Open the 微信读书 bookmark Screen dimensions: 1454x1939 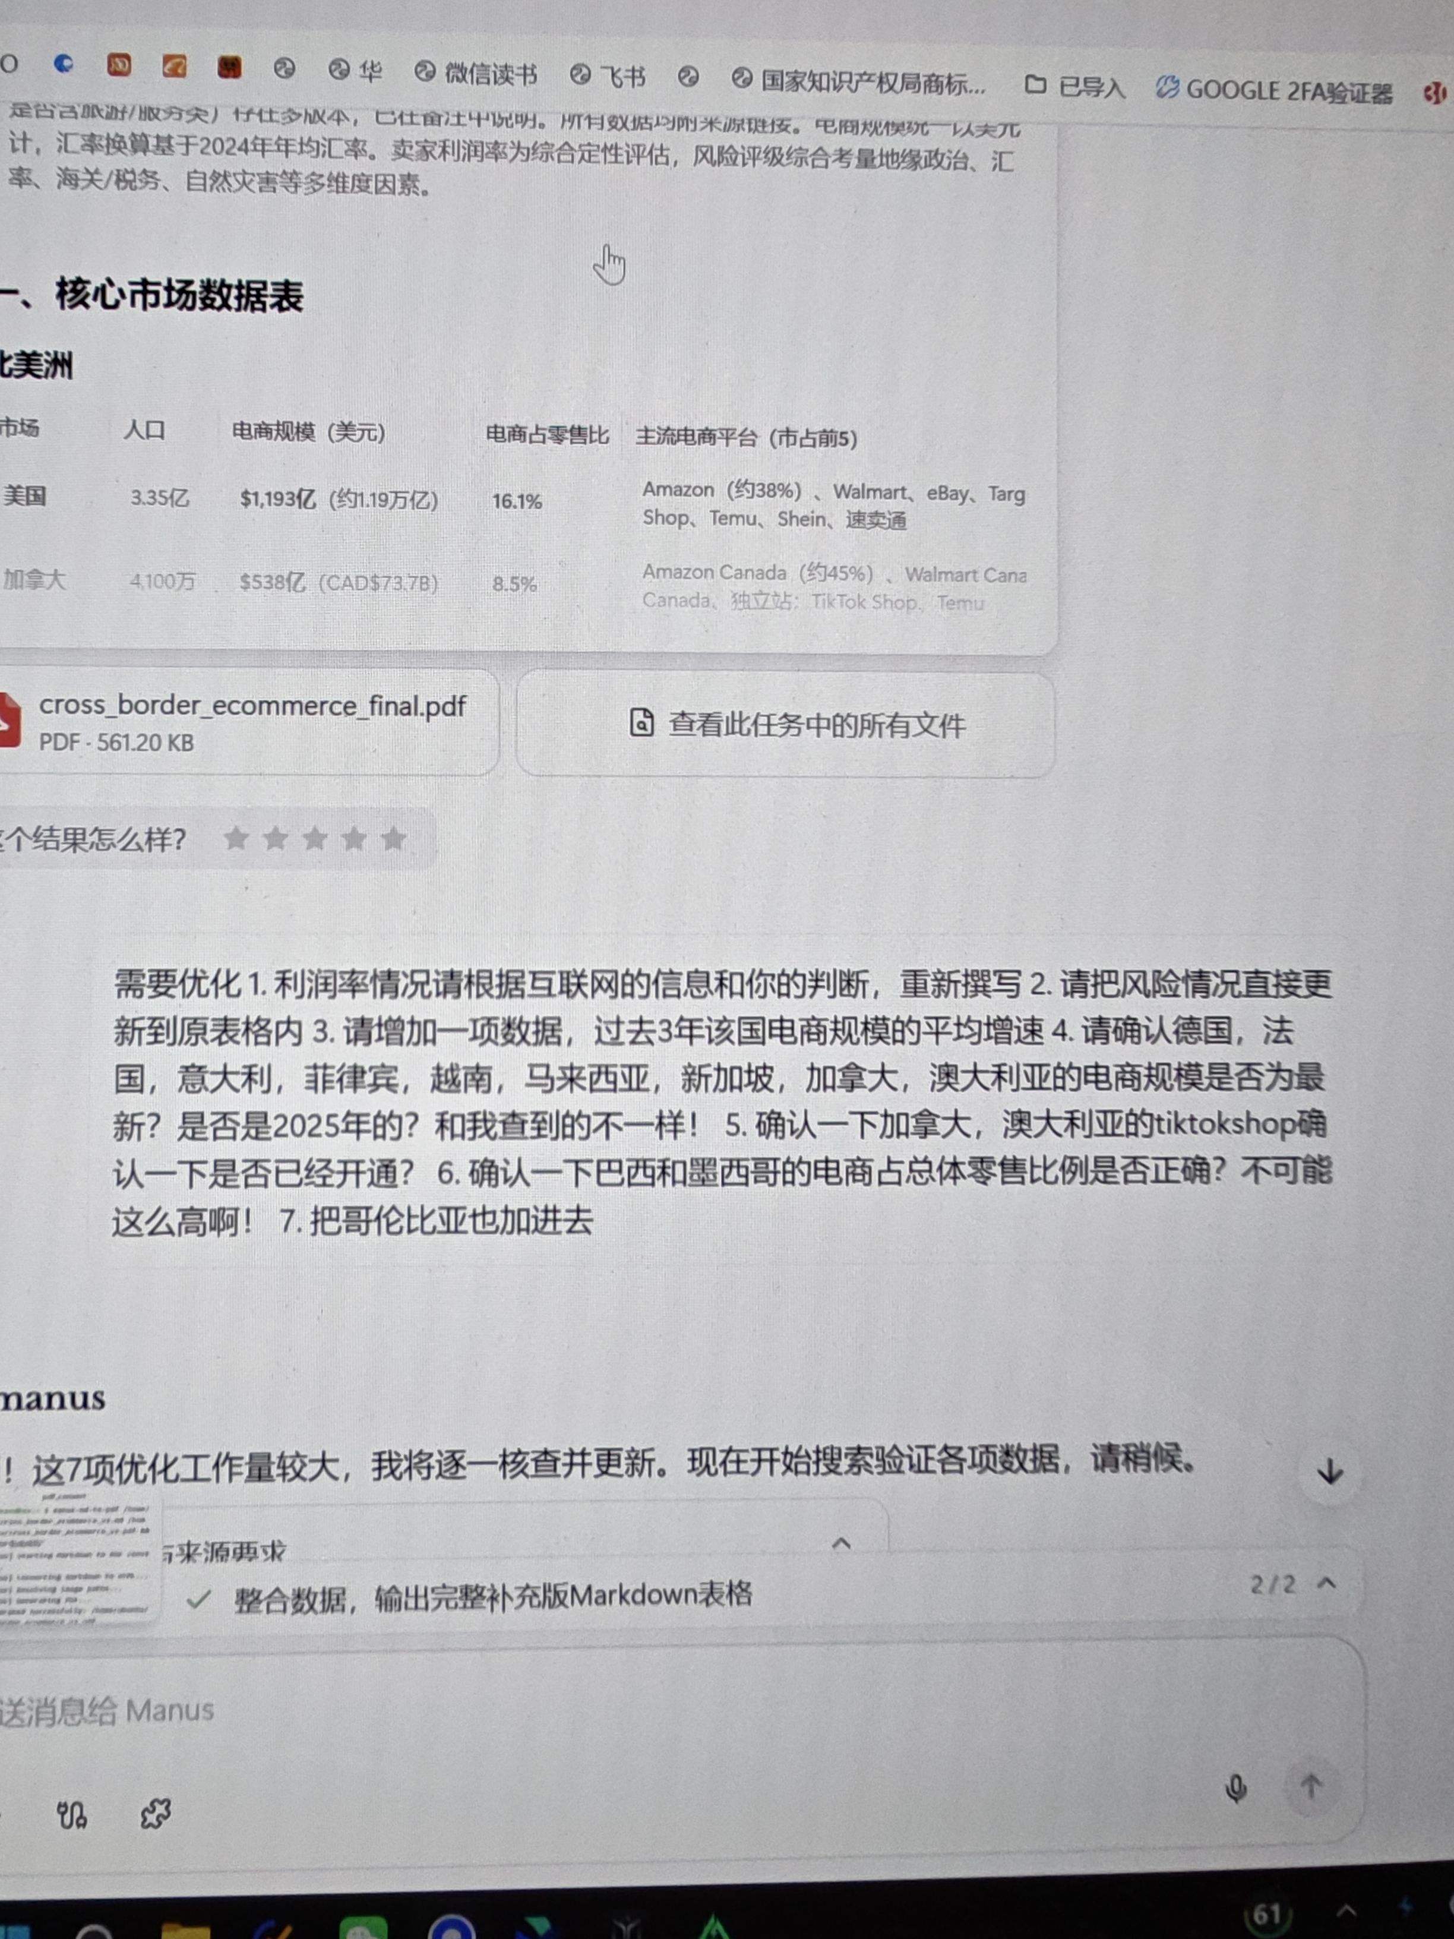[x=477, y=74]
